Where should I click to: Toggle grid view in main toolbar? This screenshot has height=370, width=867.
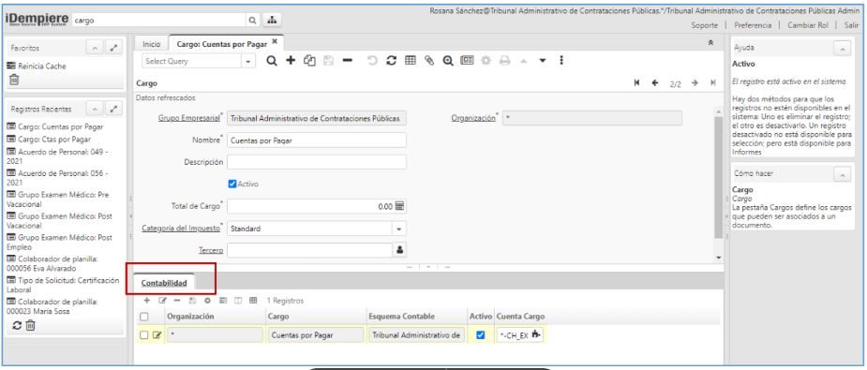point(411,61)
